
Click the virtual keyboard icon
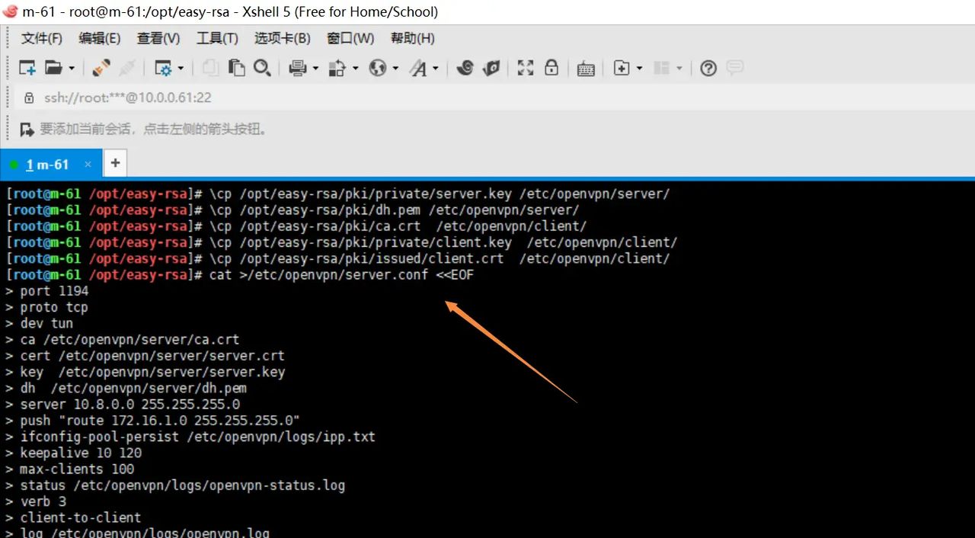point(585,68)
